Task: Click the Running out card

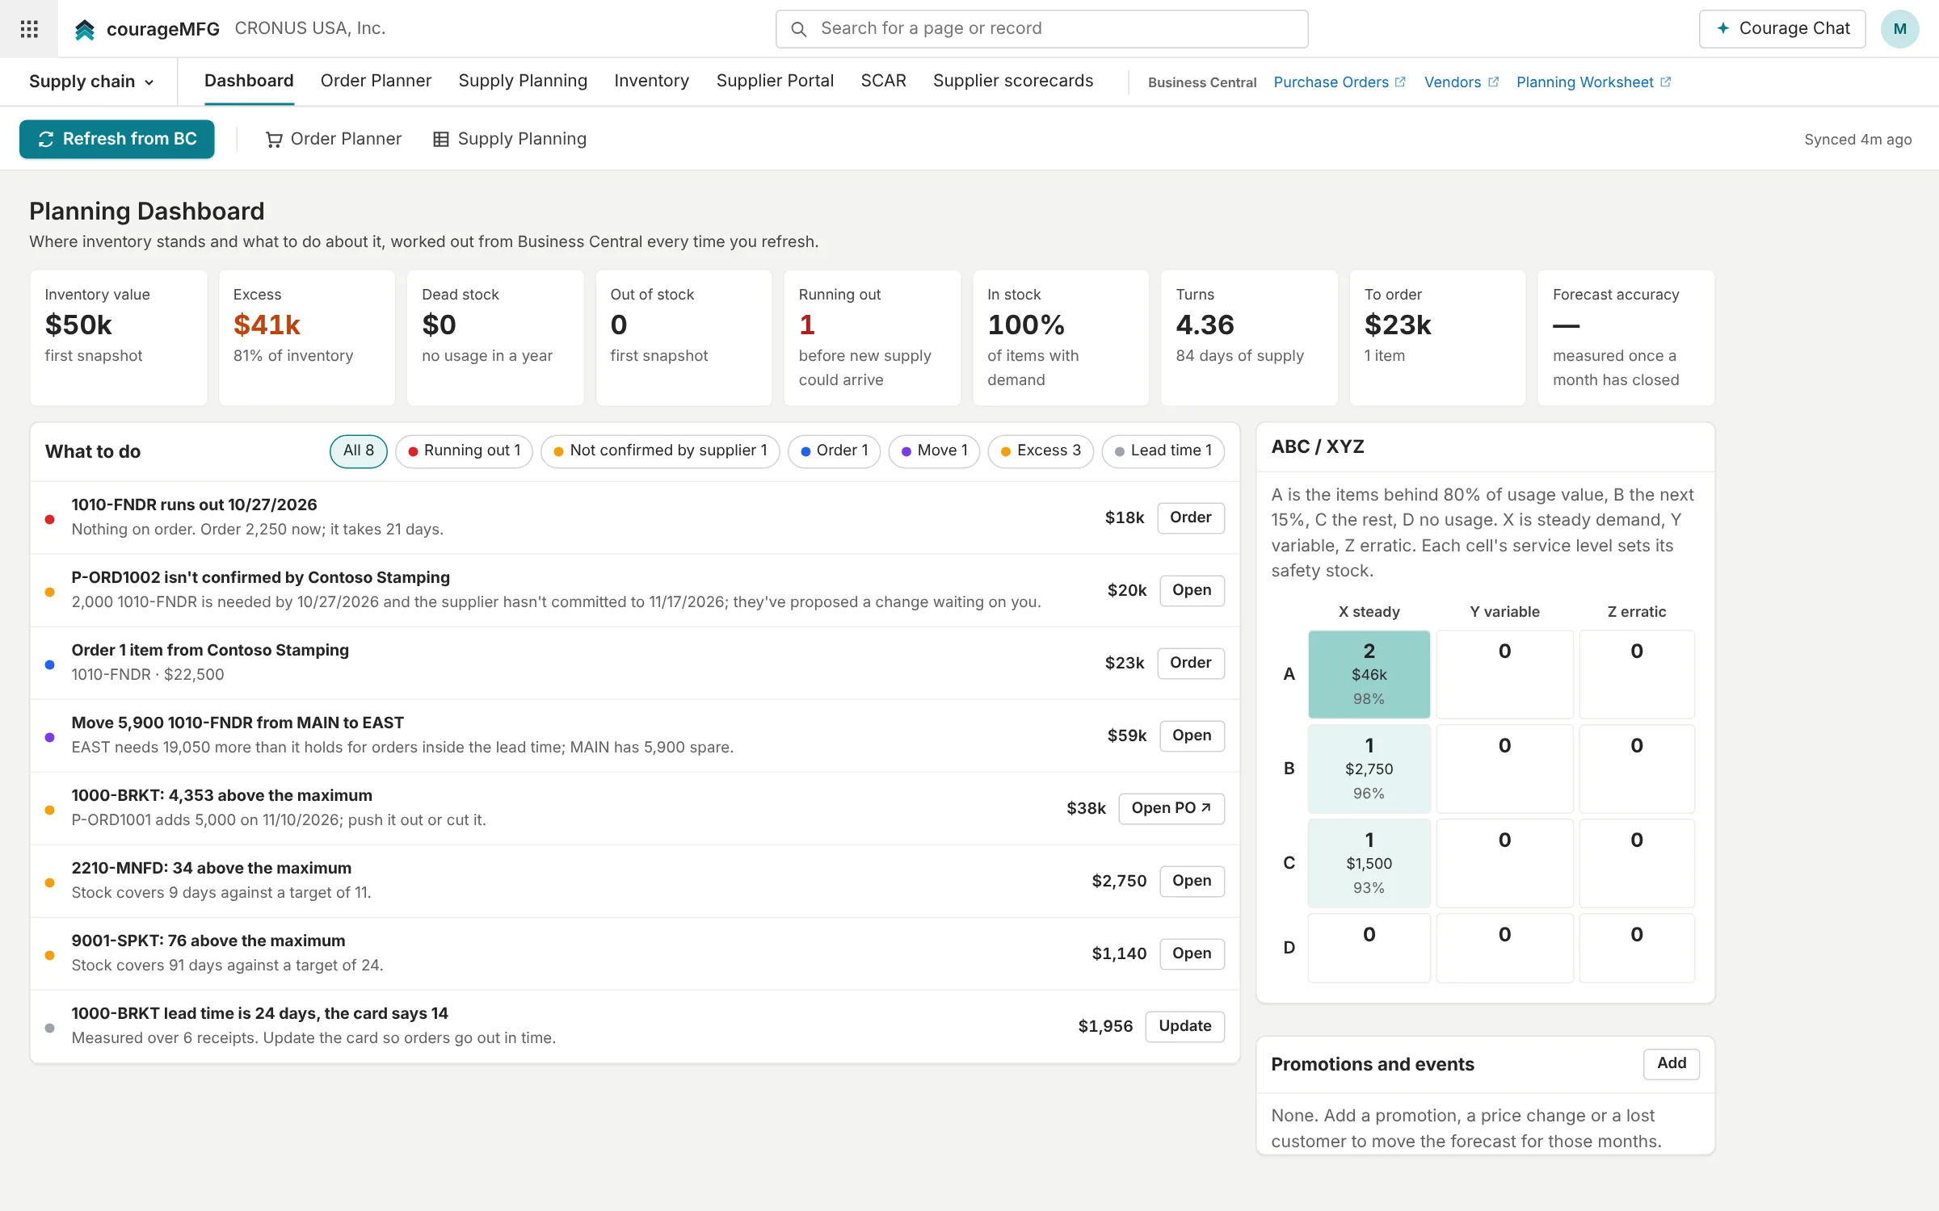Action: pos(872,338)
